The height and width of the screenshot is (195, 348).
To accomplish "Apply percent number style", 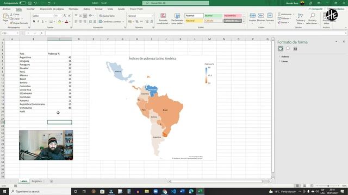I will (x=137, y=22).
